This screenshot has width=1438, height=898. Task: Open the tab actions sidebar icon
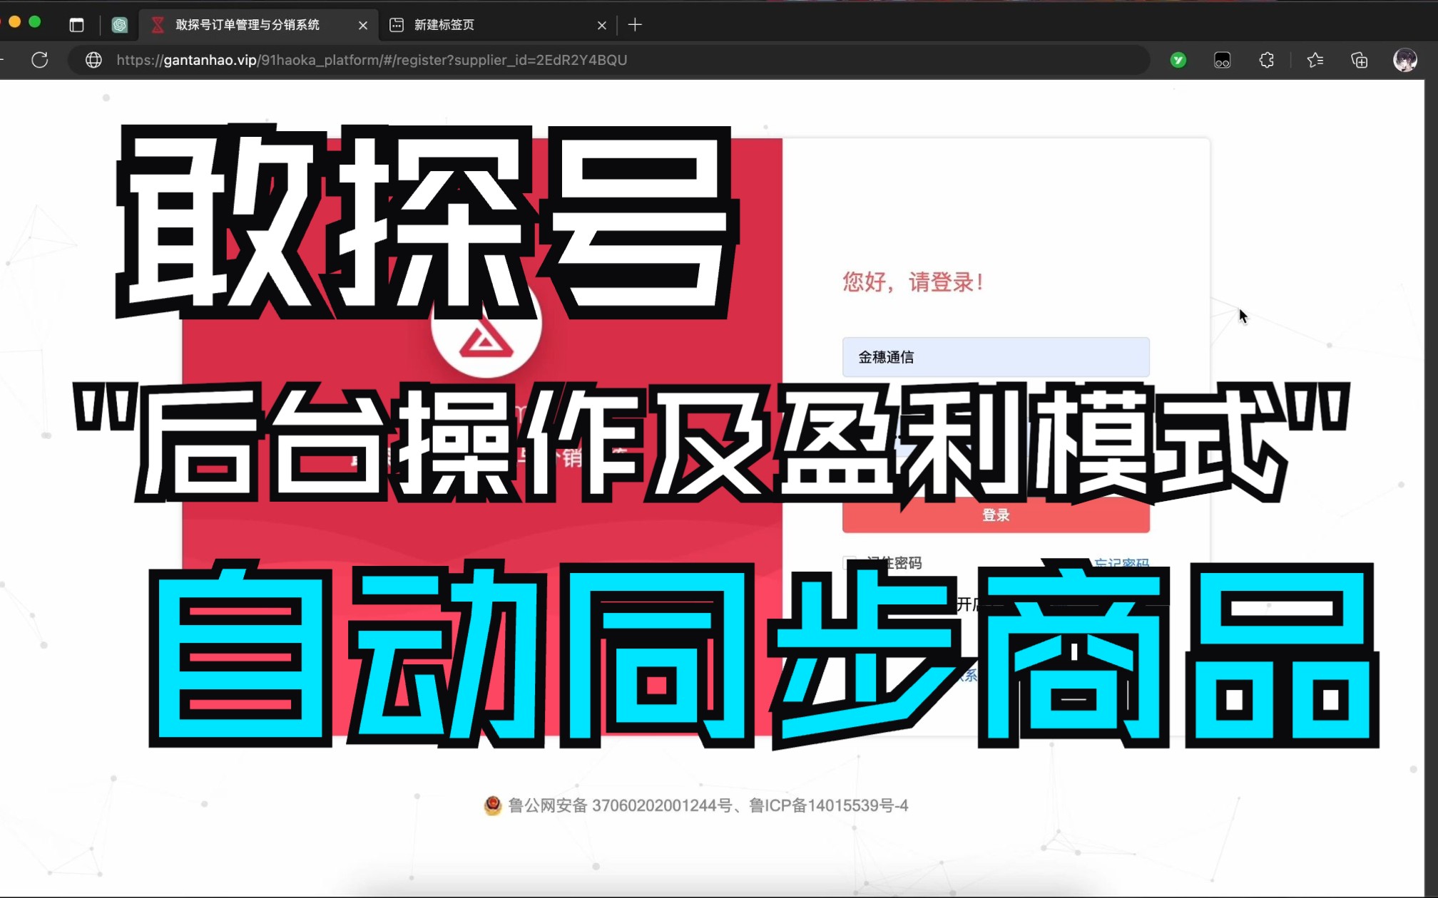[x=76, y=25]
